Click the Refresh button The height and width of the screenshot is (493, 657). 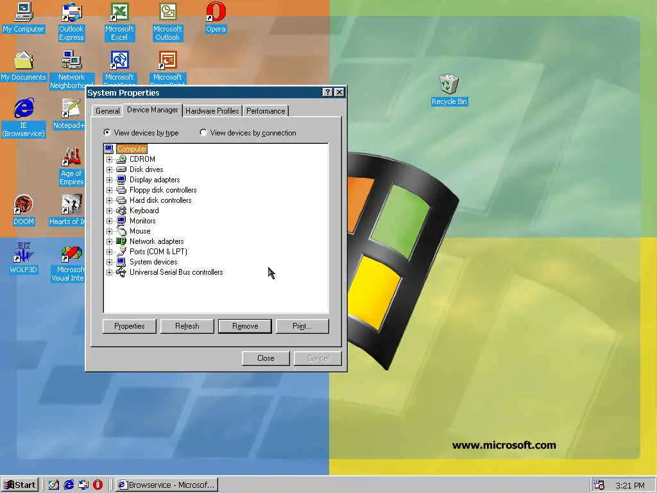pos(187,326)
